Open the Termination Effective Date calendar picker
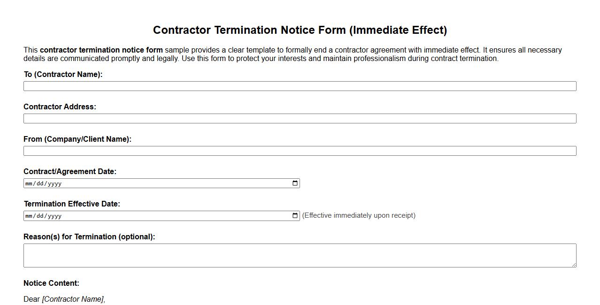This screenshot has height=305, width=600. 294,215
